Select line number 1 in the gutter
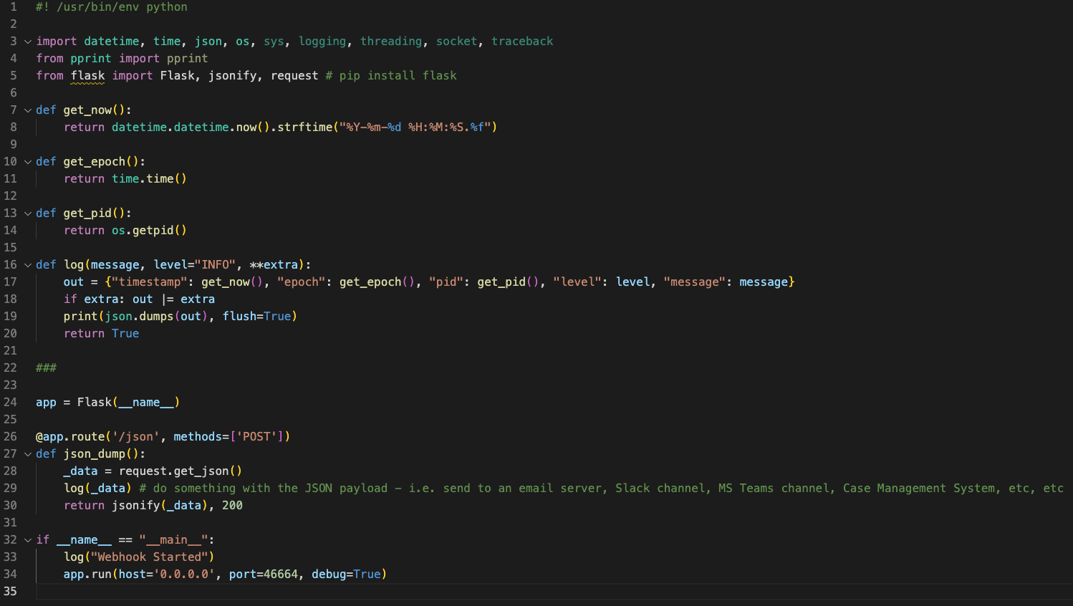 [x=13, y=7]
